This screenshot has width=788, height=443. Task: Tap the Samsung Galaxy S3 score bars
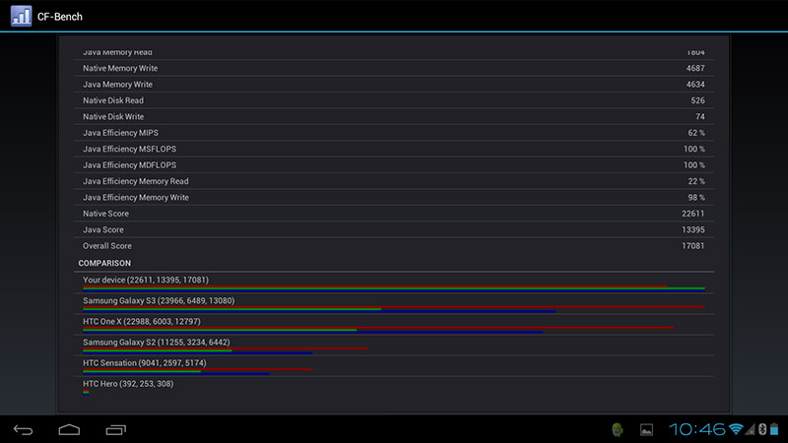point(393,309)
